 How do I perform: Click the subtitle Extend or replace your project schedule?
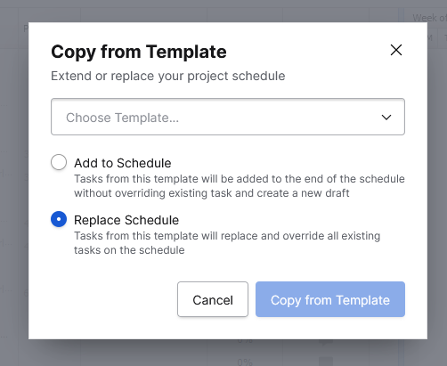(168, 76)
